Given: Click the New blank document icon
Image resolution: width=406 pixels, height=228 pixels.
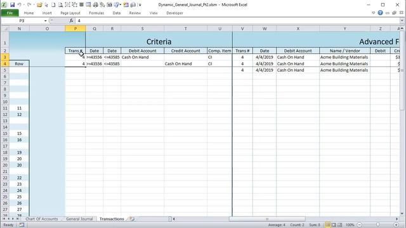Looking at the screenshot, I should coord(53,4).
